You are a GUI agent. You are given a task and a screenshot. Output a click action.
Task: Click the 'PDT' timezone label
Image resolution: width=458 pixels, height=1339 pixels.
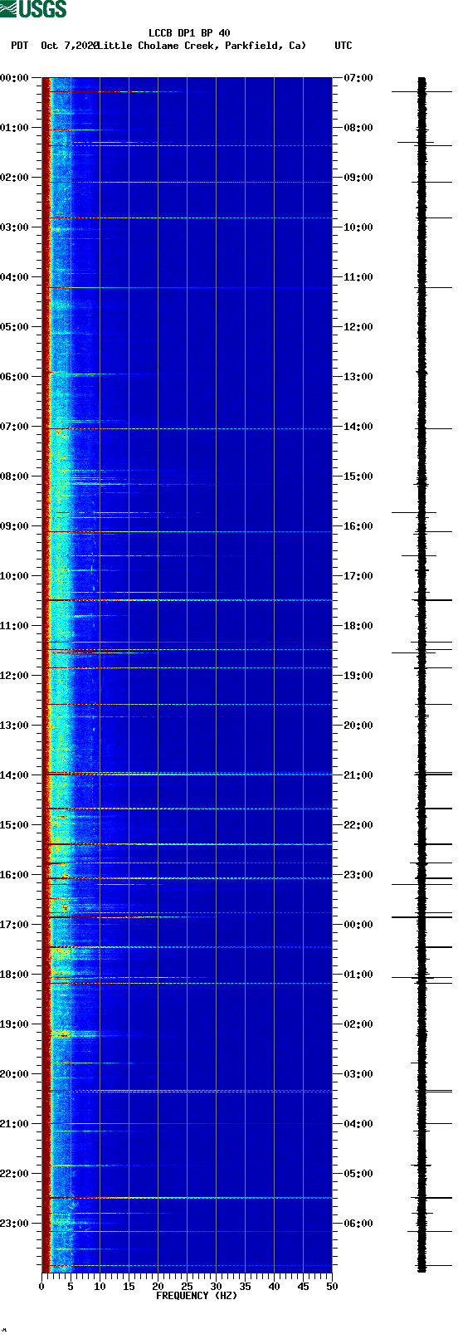point(19,46)
